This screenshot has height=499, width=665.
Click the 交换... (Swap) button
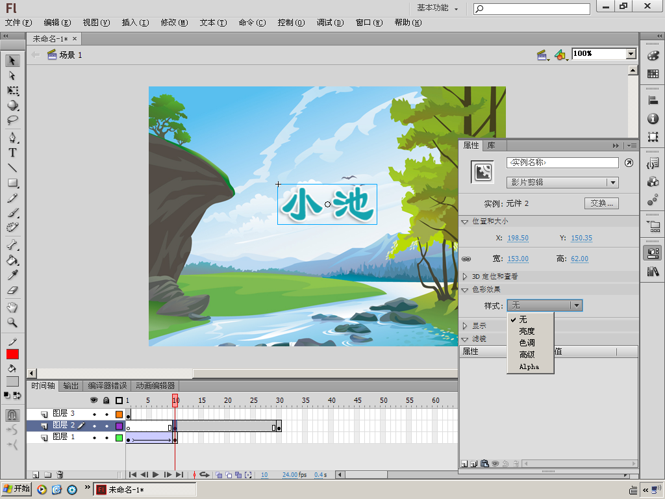(x=601, y=203)
